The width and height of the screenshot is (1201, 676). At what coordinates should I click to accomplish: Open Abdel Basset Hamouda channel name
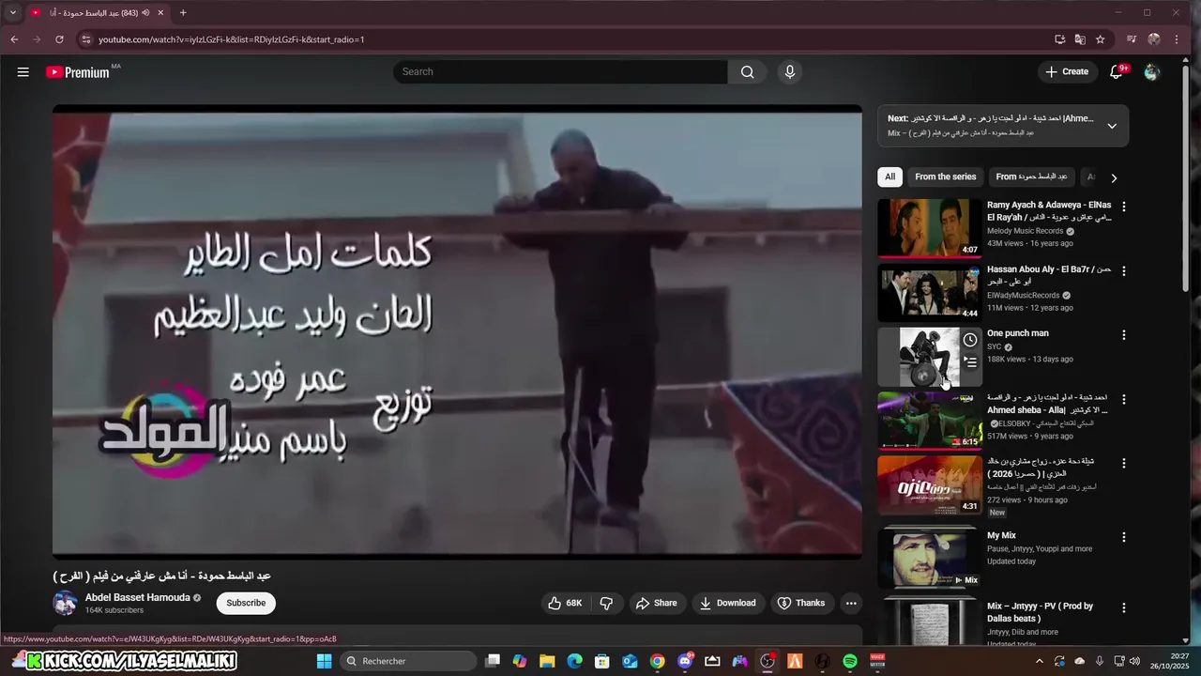pyautogui.click(x=138, y=597)
